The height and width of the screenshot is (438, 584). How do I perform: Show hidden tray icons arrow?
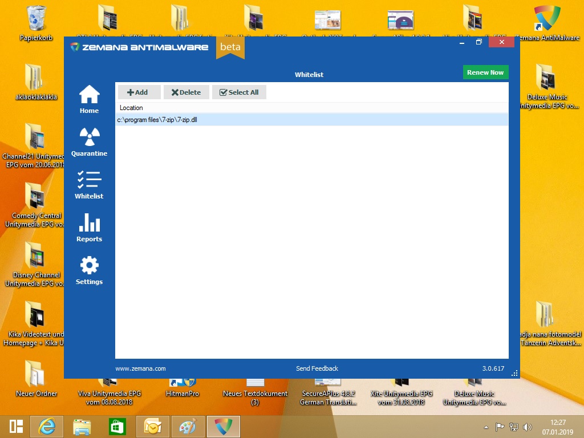486,427
